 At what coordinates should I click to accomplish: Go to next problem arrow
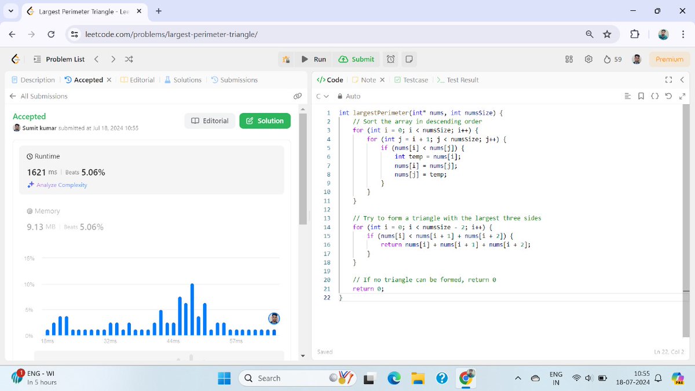pyautogui.click(x=113, y=59)
